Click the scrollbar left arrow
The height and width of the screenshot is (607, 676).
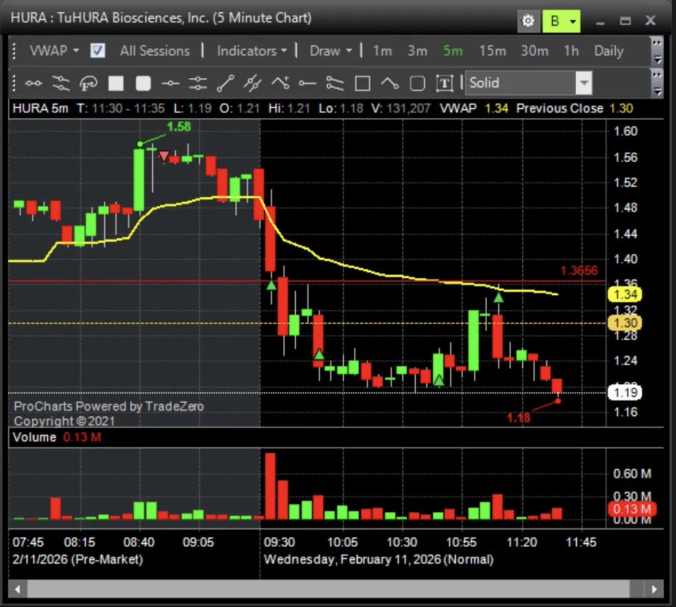(17, 590)
